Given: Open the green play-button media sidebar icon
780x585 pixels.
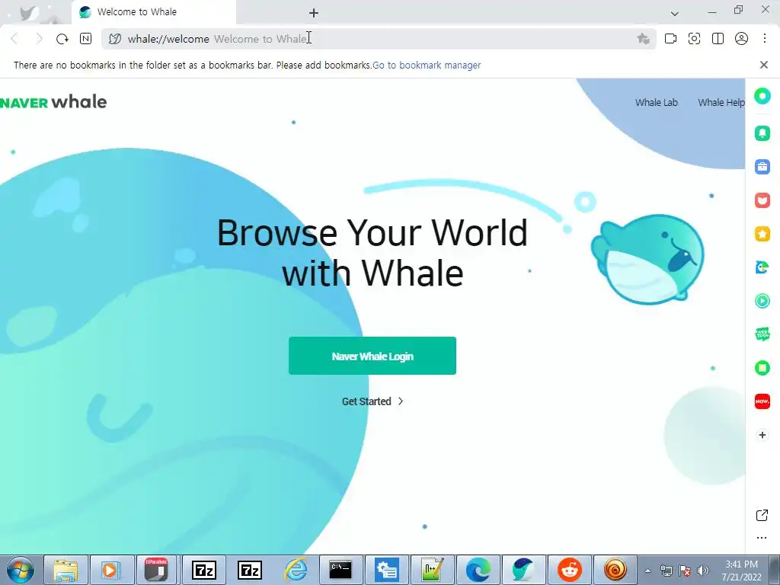Looking at the screenshot, I should [762, 301].
